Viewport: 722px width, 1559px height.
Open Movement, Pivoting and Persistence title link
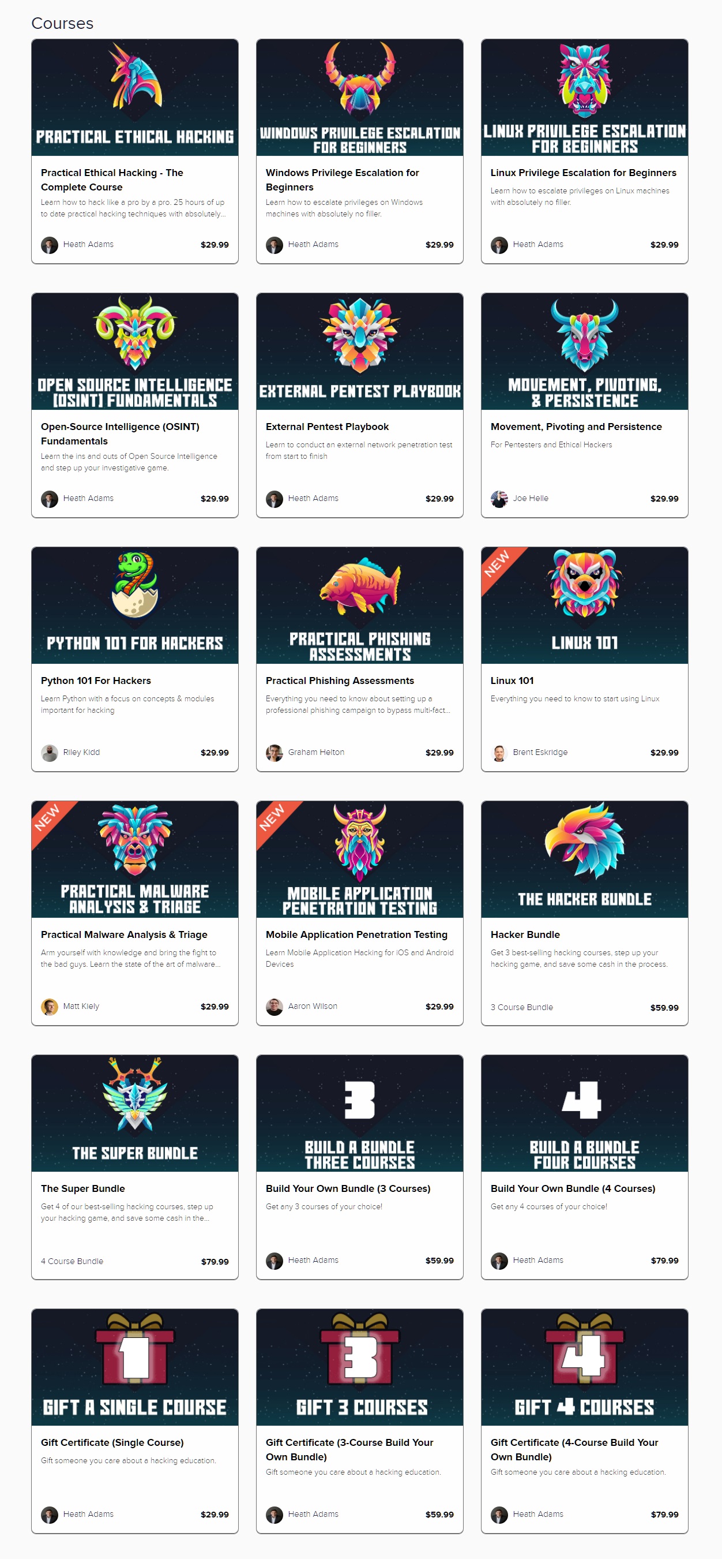tap(576, 427)
